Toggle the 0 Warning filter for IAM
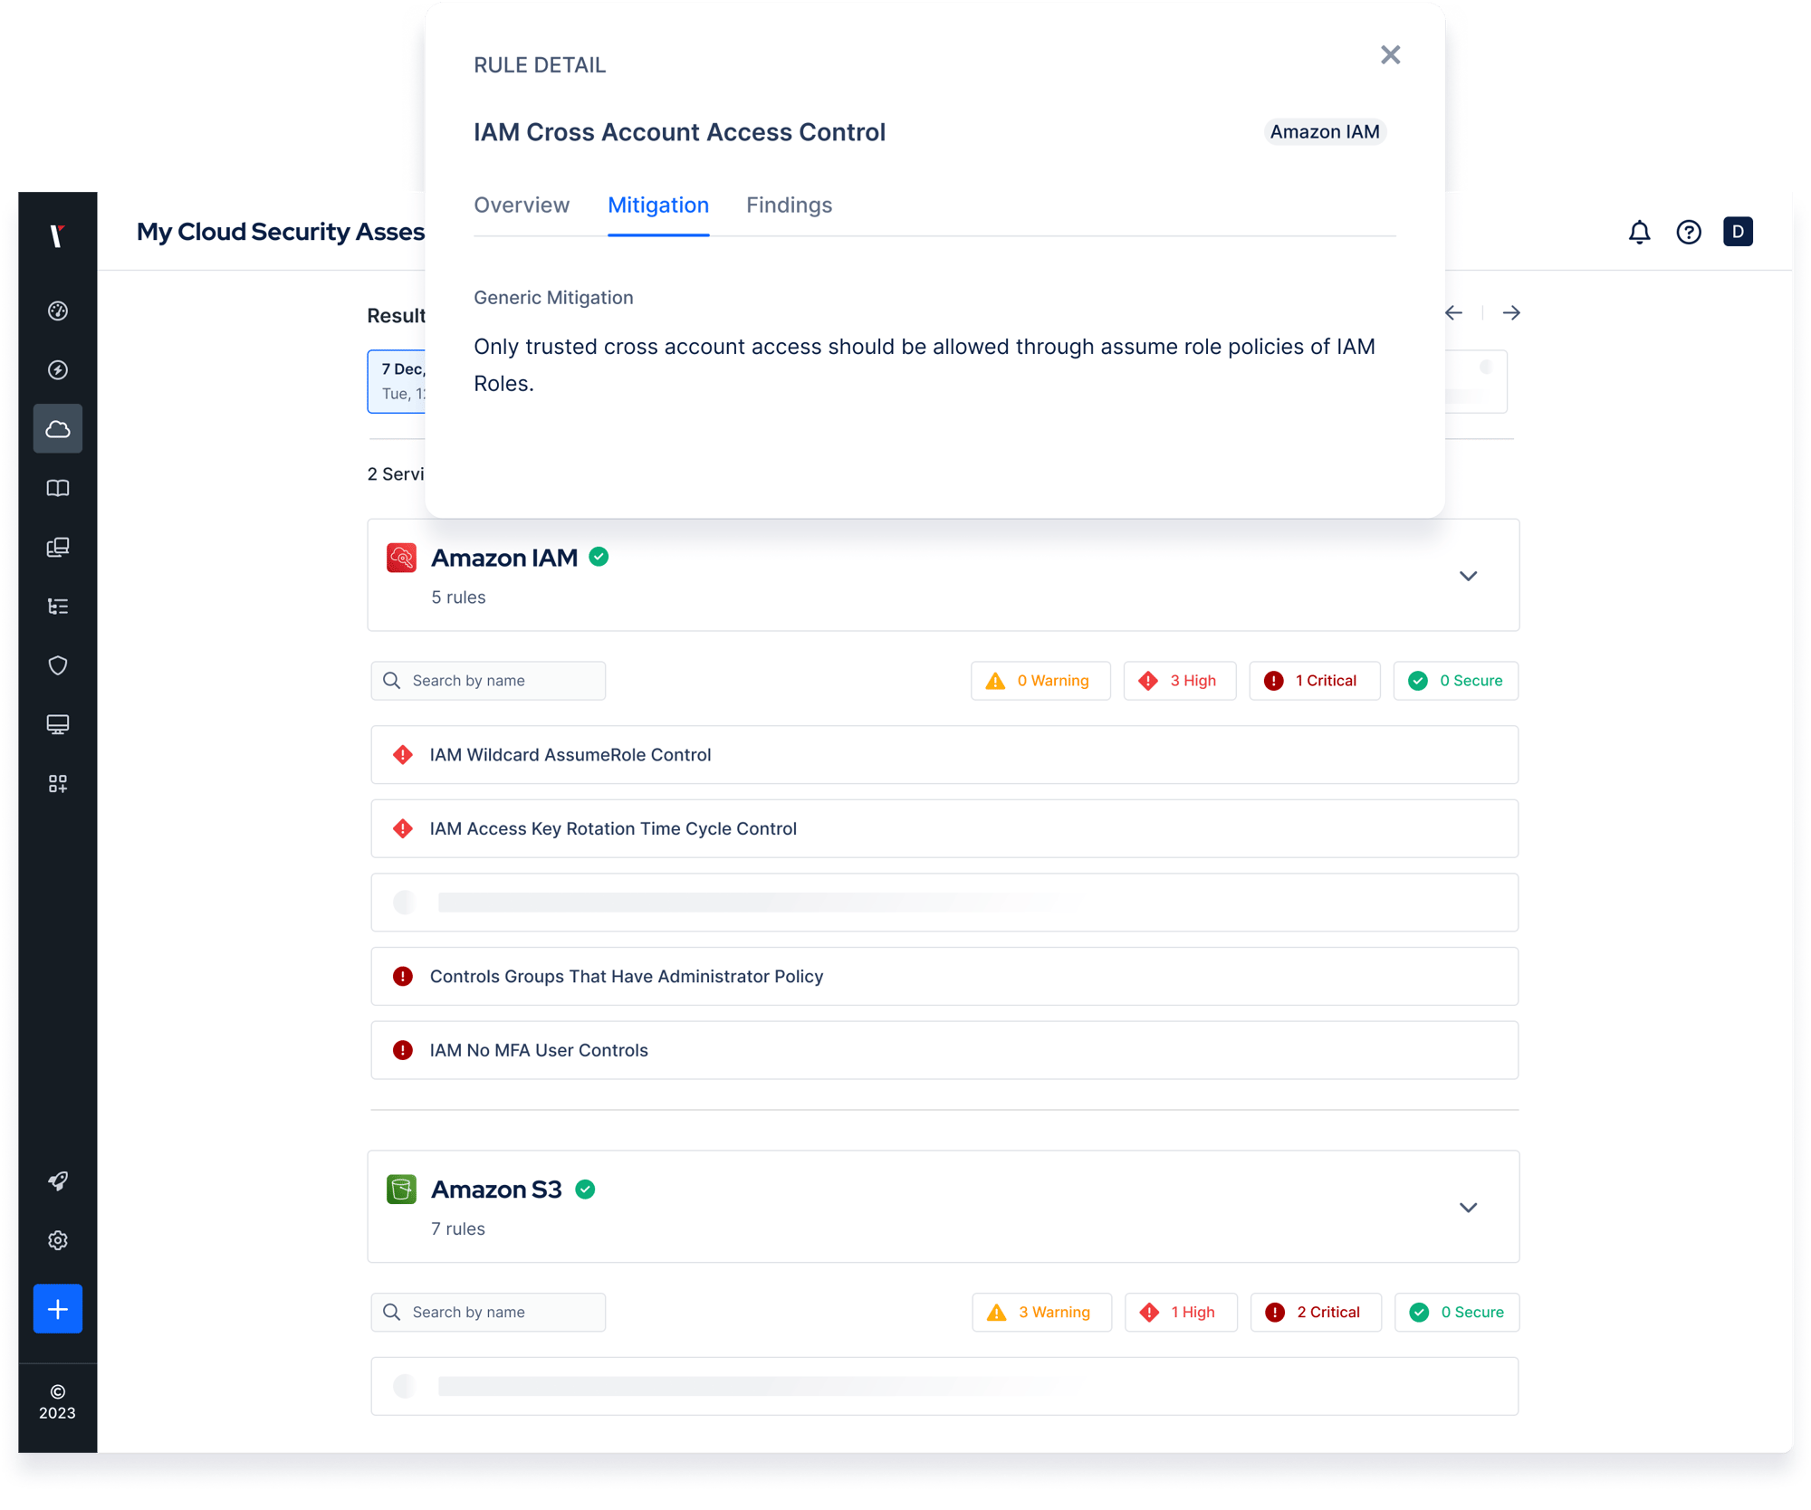1811x1510 pixels. pyautogui.click(x=1040, y=681)
